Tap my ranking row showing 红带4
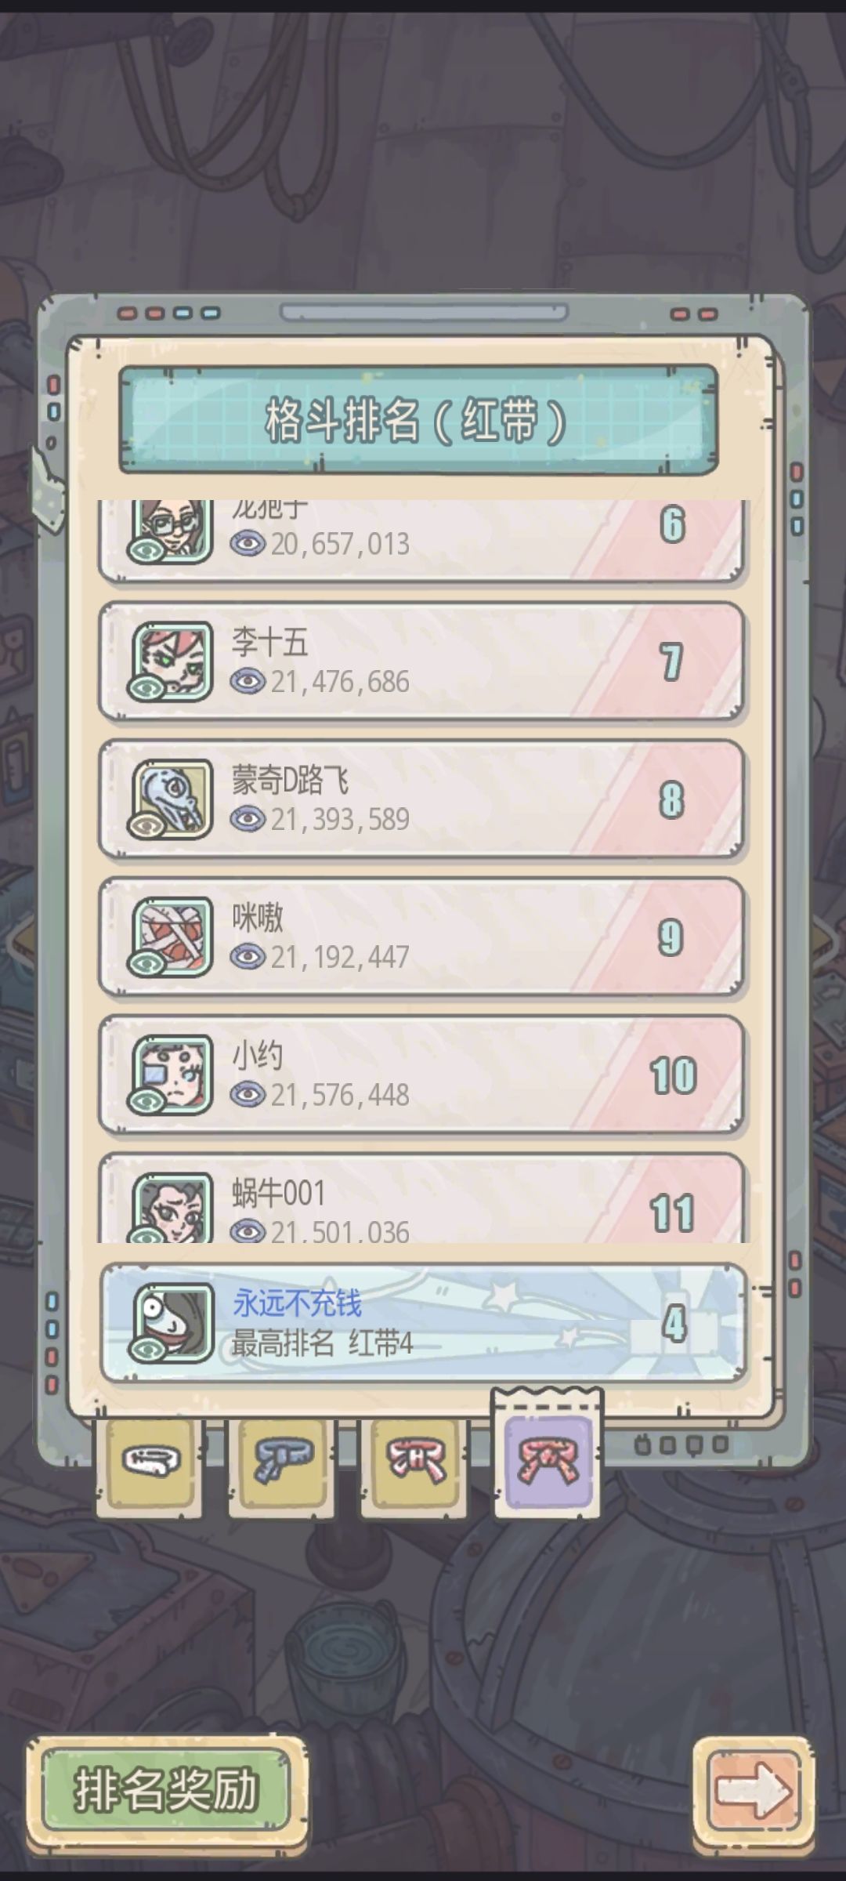This screenshot has width=846, height=1881. [423, 1322]
